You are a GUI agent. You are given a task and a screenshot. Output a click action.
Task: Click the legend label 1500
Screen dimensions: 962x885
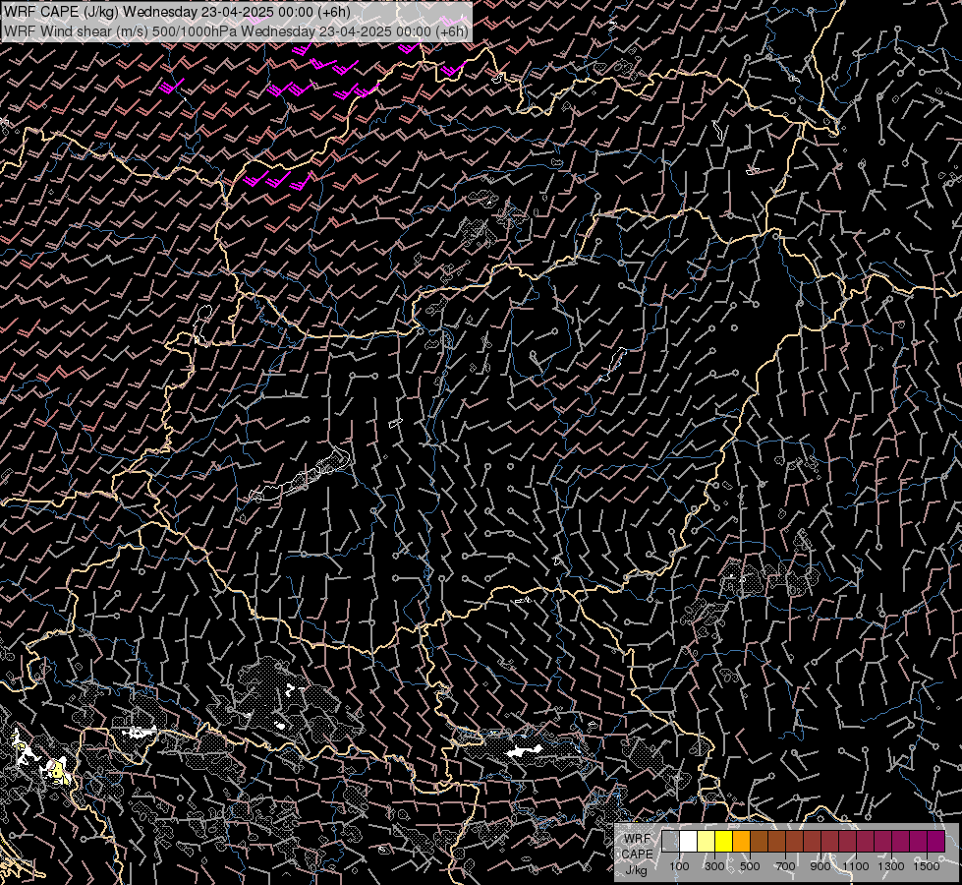tap(927, 866)
